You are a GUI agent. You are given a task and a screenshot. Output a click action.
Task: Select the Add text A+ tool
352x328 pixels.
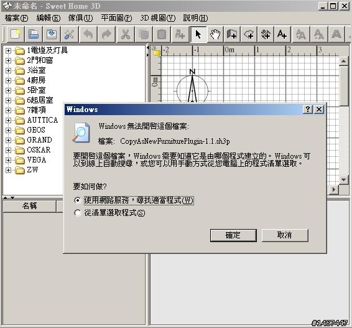pos(282,34)
